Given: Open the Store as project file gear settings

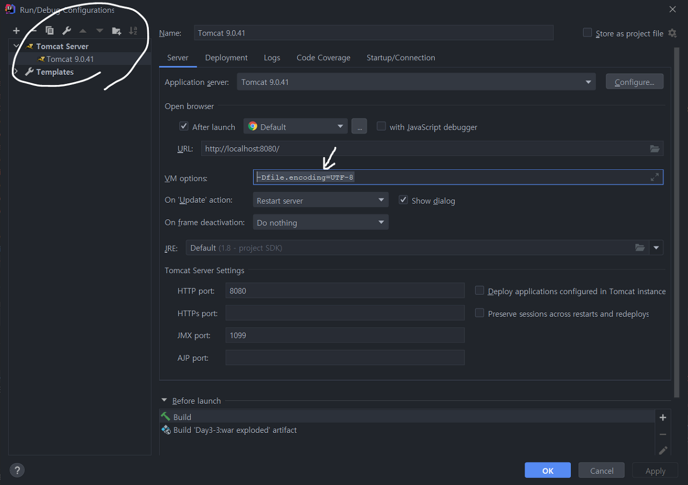Looking at the screenshot, I should click(672, 33).
